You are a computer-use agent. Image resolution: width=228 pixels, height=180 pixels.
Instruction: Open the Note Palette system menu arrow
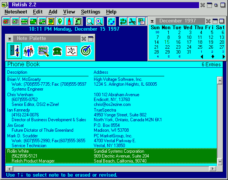(x=10, y=39)
